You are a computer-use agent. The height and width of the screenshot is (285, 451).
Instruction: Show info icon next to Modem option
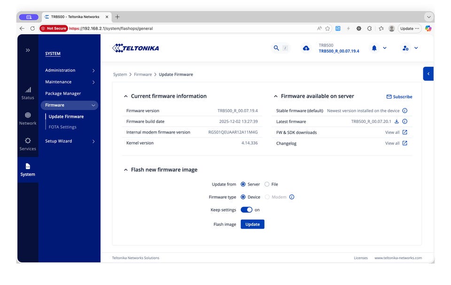click(292, 197)
